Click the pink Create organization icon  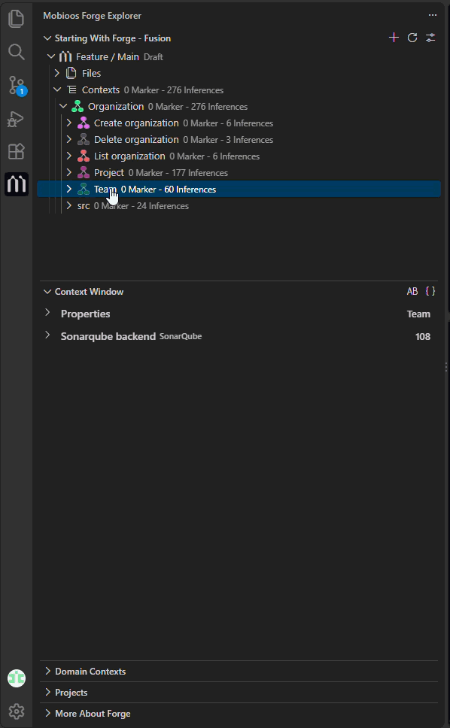pos(84,123)
